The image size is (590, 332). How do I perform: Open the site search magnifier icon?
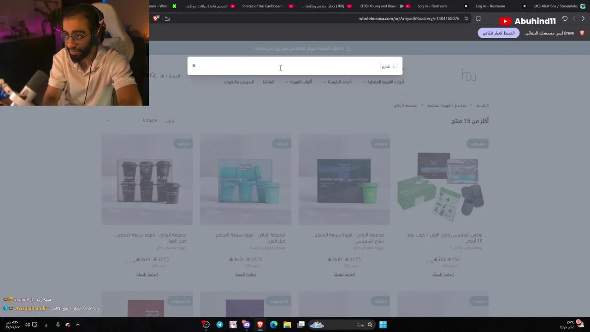[153, 76]
